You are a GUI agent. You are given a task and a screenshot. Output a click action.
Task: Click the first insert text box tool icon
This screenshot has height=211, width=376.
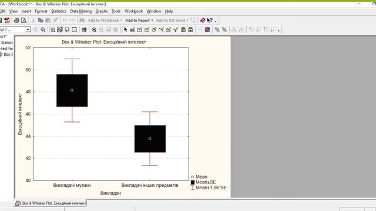point(140,30)
